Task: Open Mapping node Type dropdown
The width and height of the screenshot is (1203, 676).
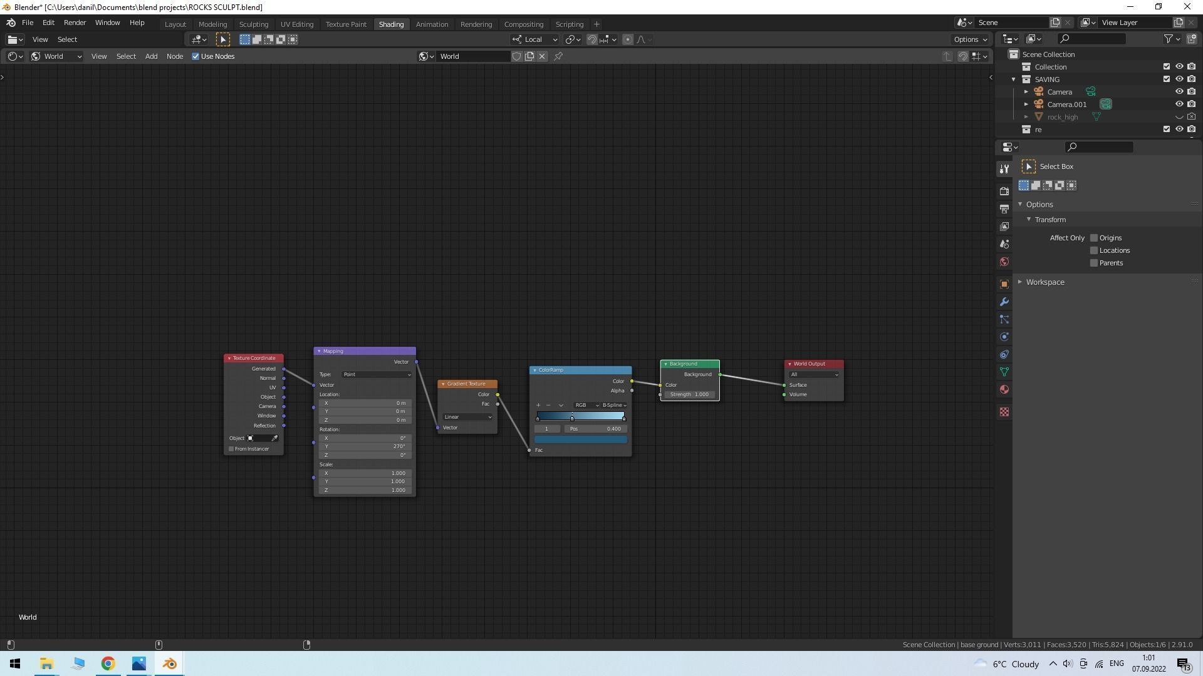Action: tap(377, 374)
